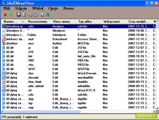The image size is (159, 120).
Task: Click the 'oqyfile' file type cell
Action: 82,107
